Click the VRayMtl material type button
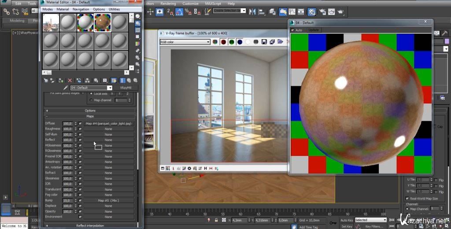 point(126,88)
